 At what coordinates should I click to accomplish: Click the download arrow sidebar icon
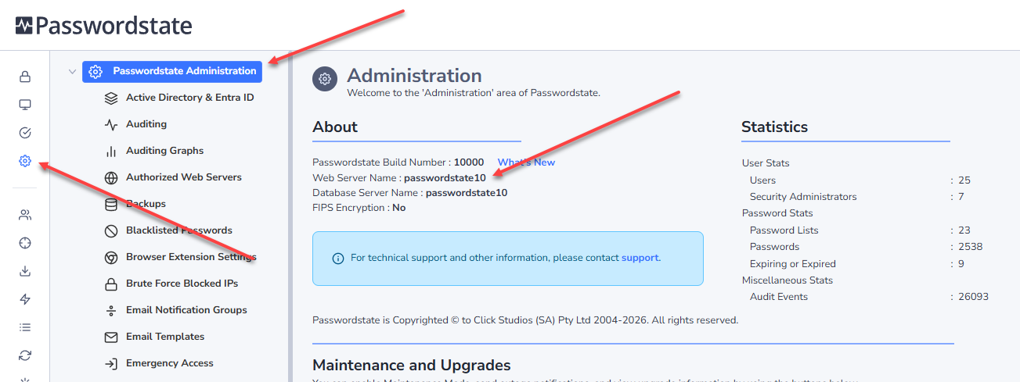tap(25, 271)
